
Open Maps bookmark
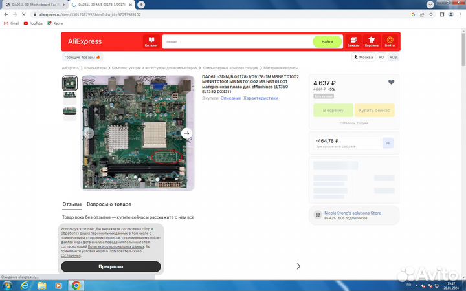(55, 23)
